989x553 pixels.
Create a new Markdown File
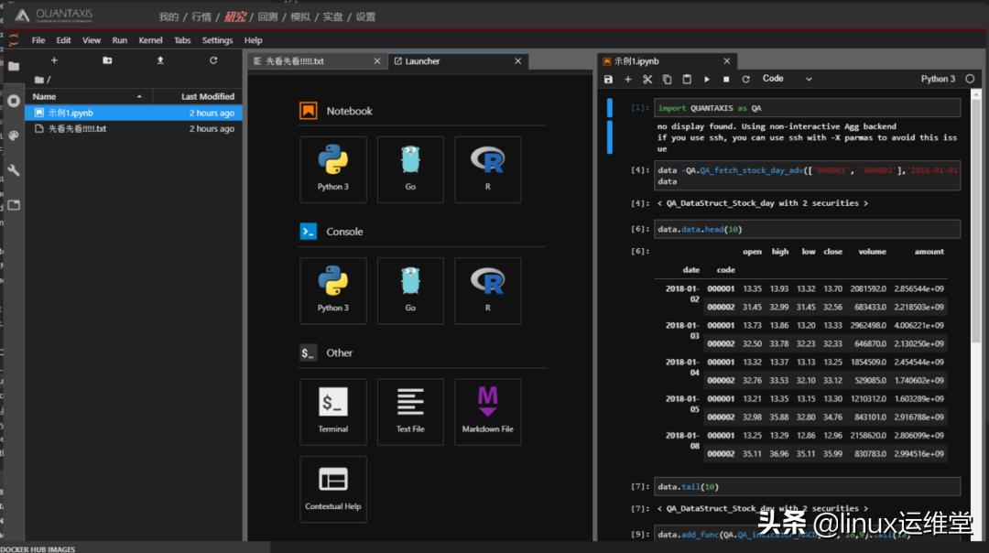pos(487,412)
